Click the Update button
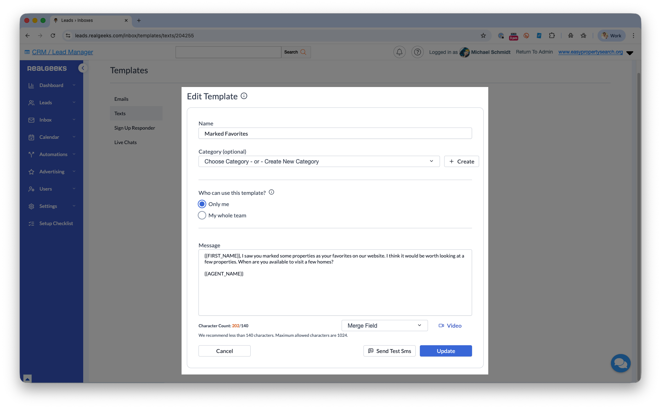 pyautogui.click(x=446, y=351)
